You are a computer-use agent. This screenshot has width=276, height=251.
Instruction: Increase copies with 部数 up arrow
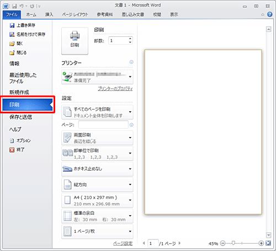130,39
